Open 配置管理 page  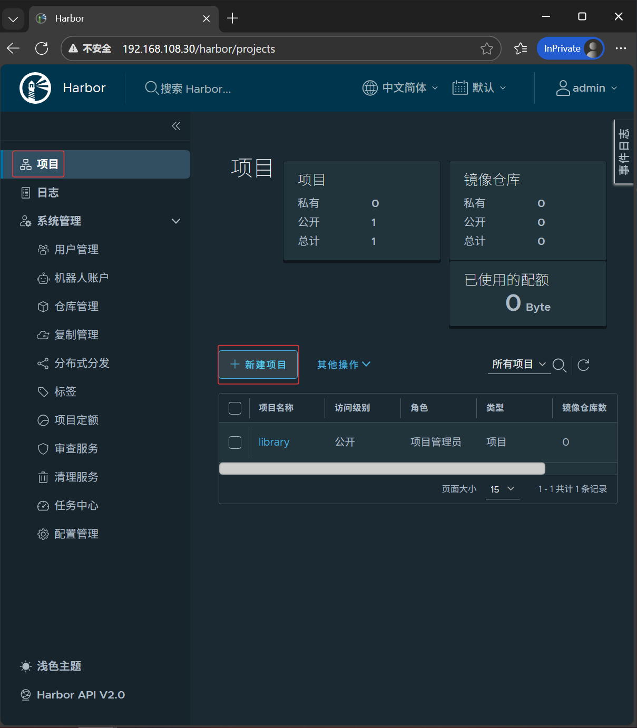coord(76,534)
